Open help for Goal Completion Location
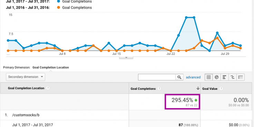This screenshot has width=254, height=127. pyautogui.click(x=48, y=88)
